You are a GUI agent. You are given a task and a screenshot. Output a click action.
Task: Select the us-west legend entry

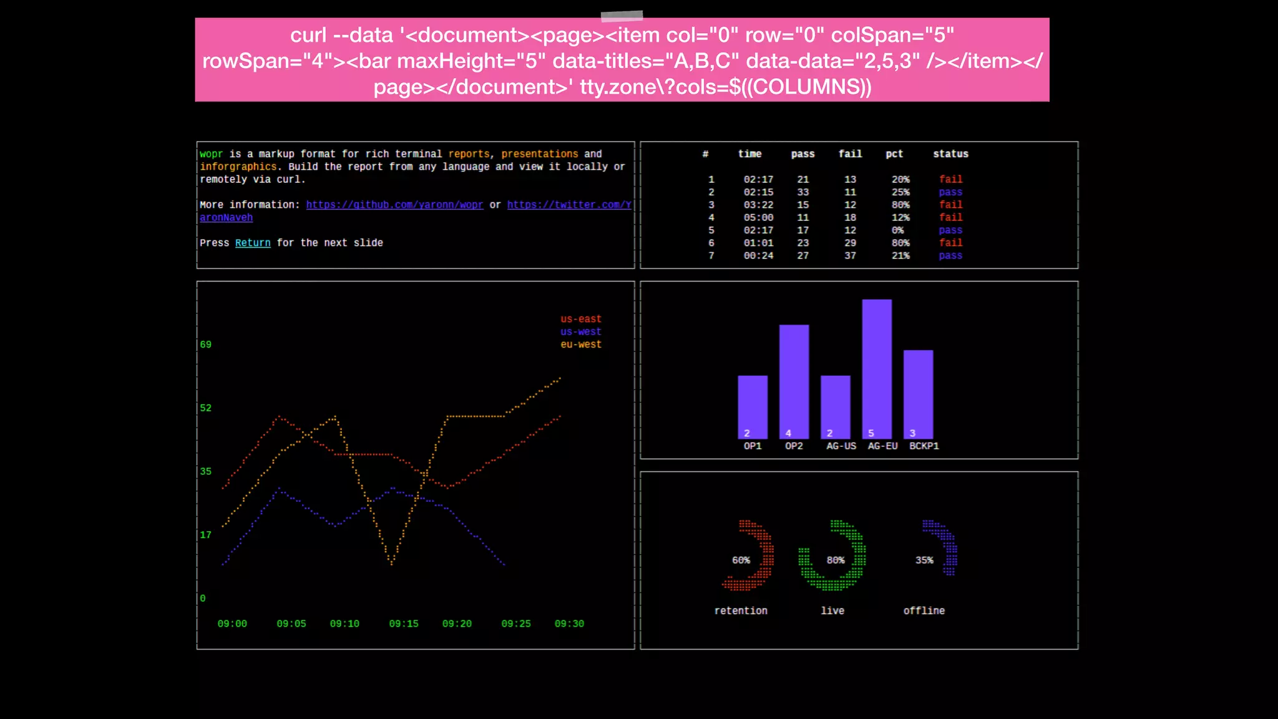pos(581,332)
